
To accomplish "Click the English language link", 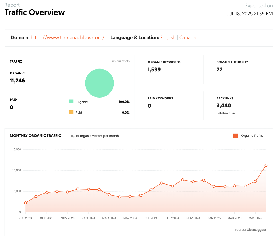I will tap(168, 38).
